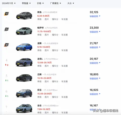Image resolution: width=121 pixels, height=115 pixels.
Task: Open the 探岳 model name link
Action: pyautogui.click(x=39, y=90)
